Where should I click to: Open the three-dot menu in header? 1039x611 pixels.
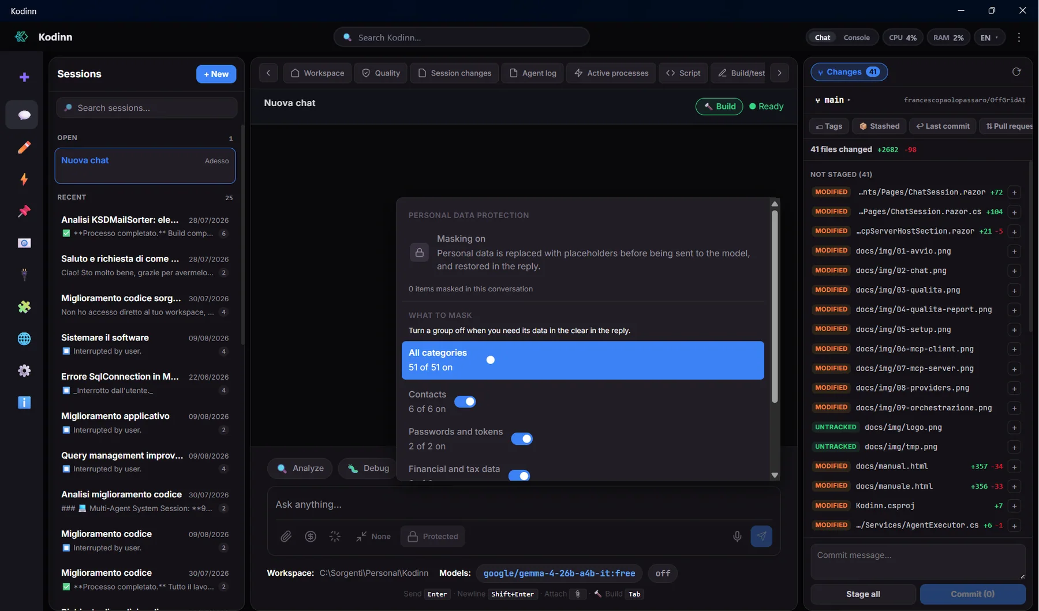tap(1019, 38)
